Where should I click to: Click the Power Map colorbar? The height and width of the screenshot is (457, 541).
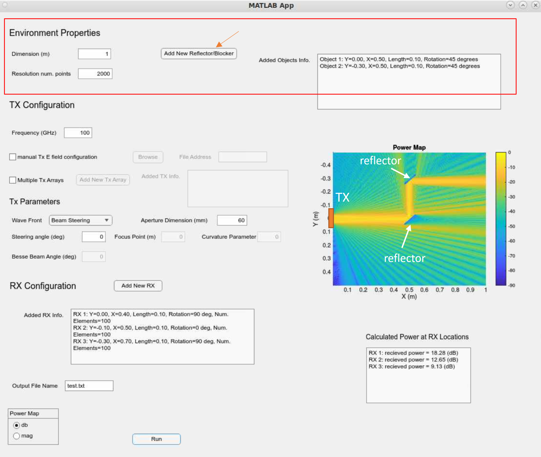click(x=501, y=219)
